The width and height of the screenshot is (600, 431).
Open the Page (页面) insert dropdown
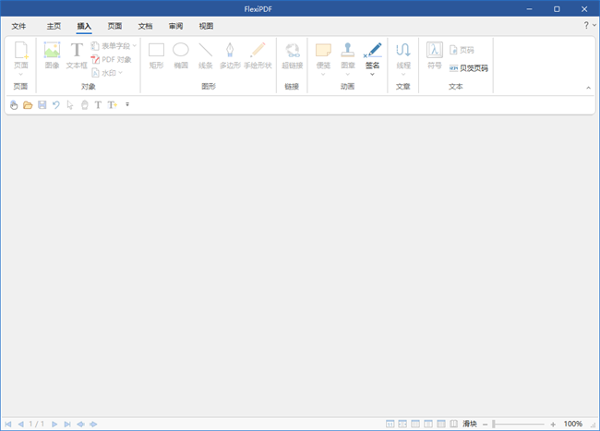click(20, 74)
